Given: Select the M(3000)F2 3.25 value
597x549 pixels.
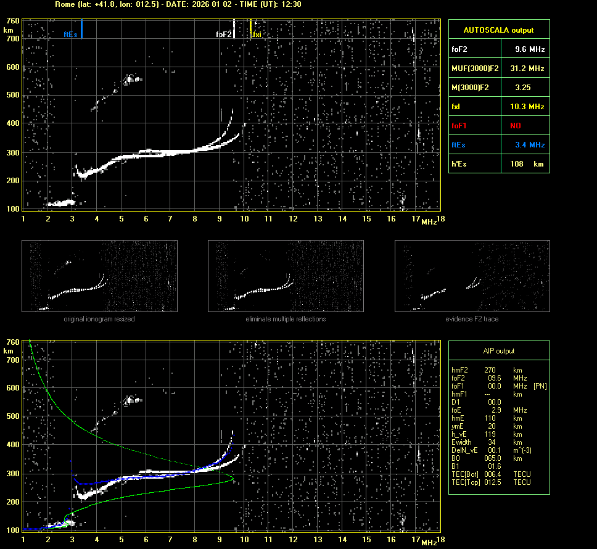Looking at the screenshot, I should (522, 88).
